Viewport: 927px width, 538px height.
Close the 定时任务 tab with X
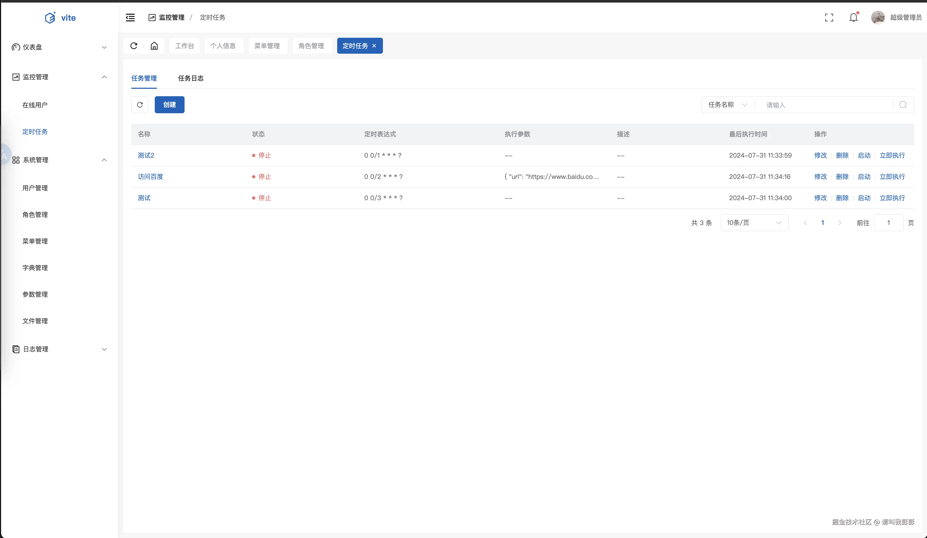click(374, 46)
